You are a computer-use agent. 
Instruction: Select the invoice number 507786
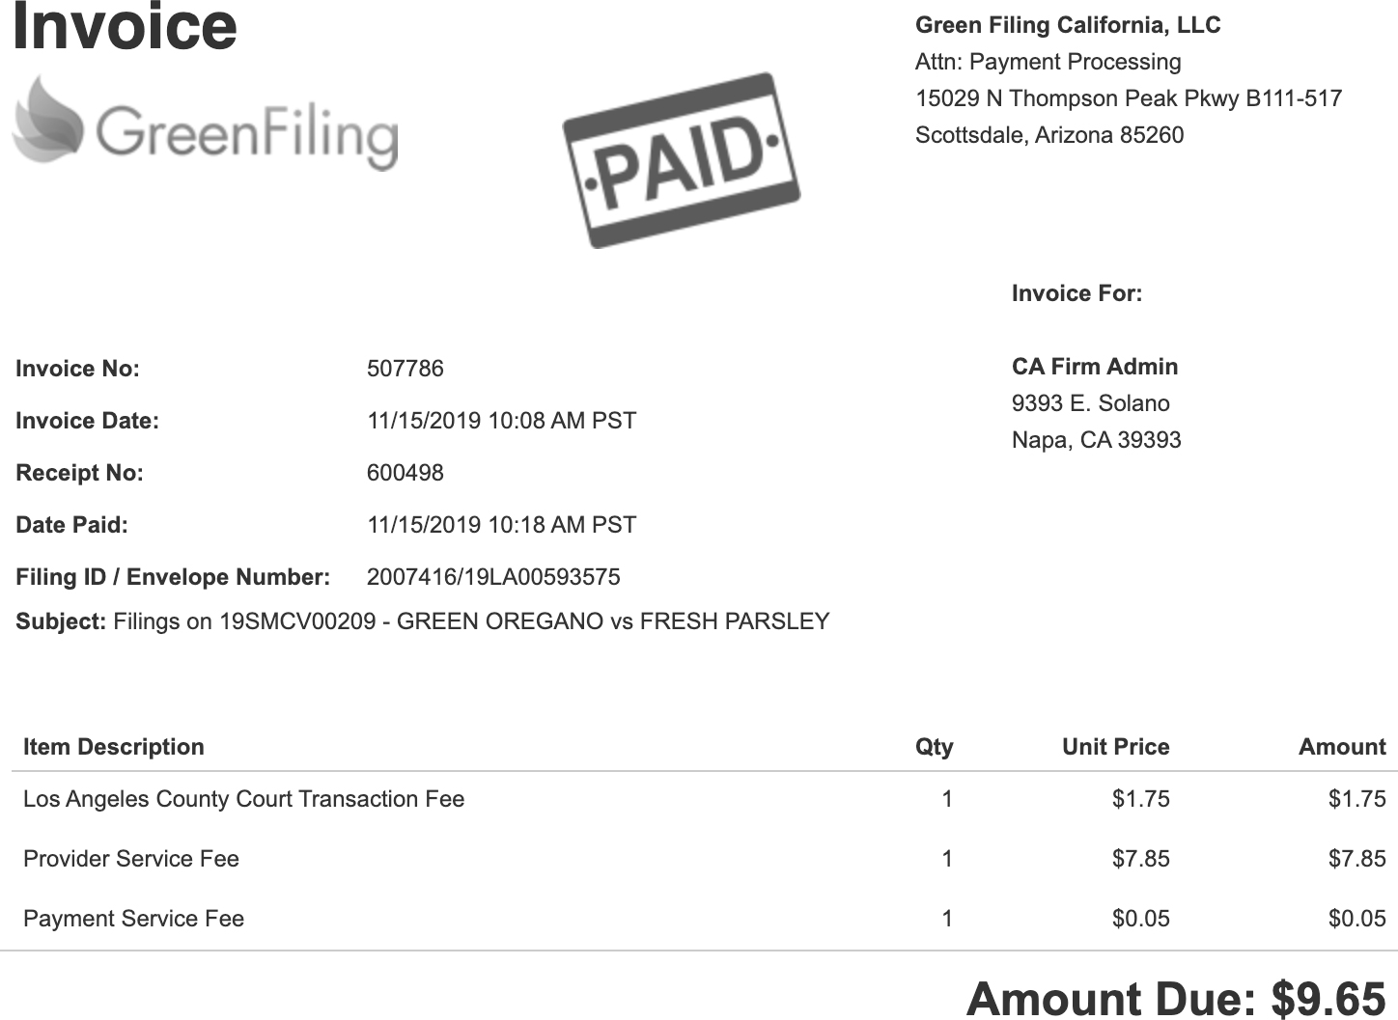click(x=405, y=369)
